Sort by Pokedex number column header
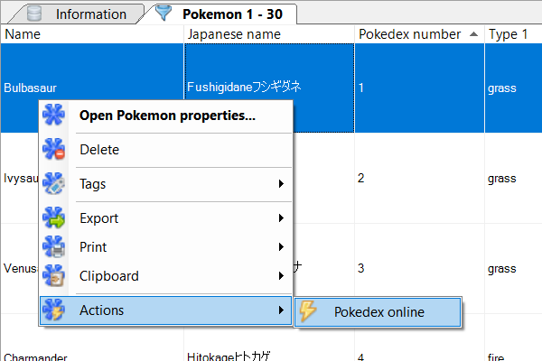This screenshot has width=542, height=361. click(411, 34)
